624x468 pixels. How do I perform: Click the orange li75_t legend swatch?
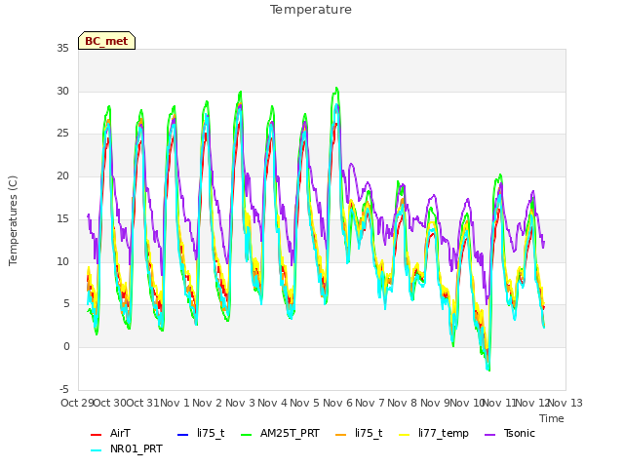(x=341, y=435)
